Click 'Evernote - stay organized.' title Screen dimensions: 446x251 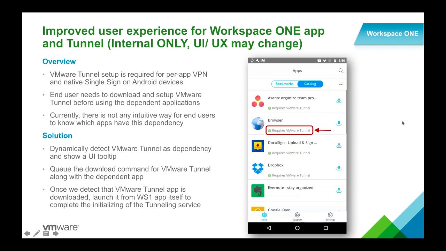(x=291, y=188)
